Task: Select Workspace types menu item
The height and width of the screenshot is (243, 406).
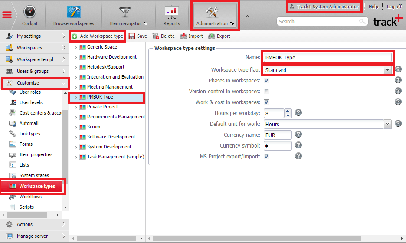Action: [x=32, y=186]
